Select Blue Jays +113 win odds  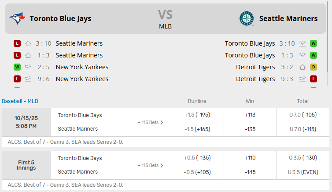pos(250,115)
